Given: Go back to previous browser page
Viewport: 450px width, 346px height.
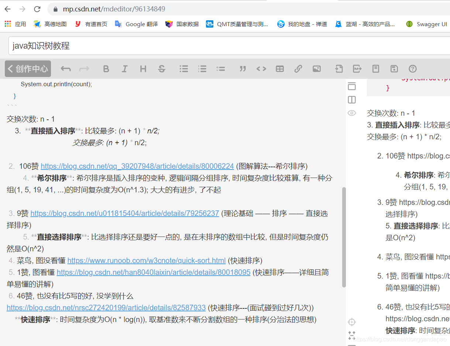Looking at the screenshot, I should (x=8, y=9).
